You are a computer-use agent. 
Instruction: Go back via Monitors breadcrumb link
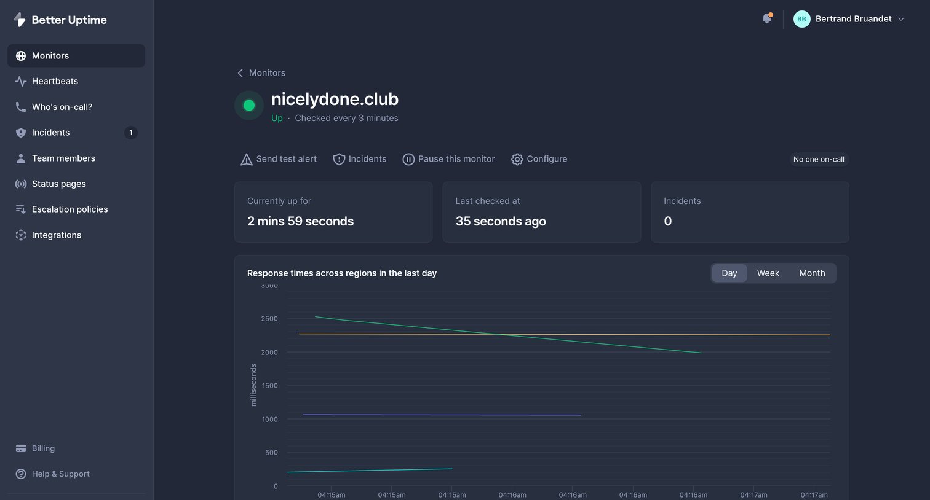(267, 73)
